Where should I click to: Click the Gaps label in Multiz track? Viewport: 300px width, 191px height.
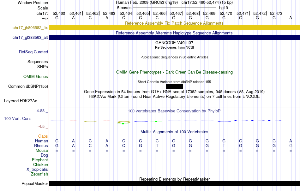[x=43, y=136]
